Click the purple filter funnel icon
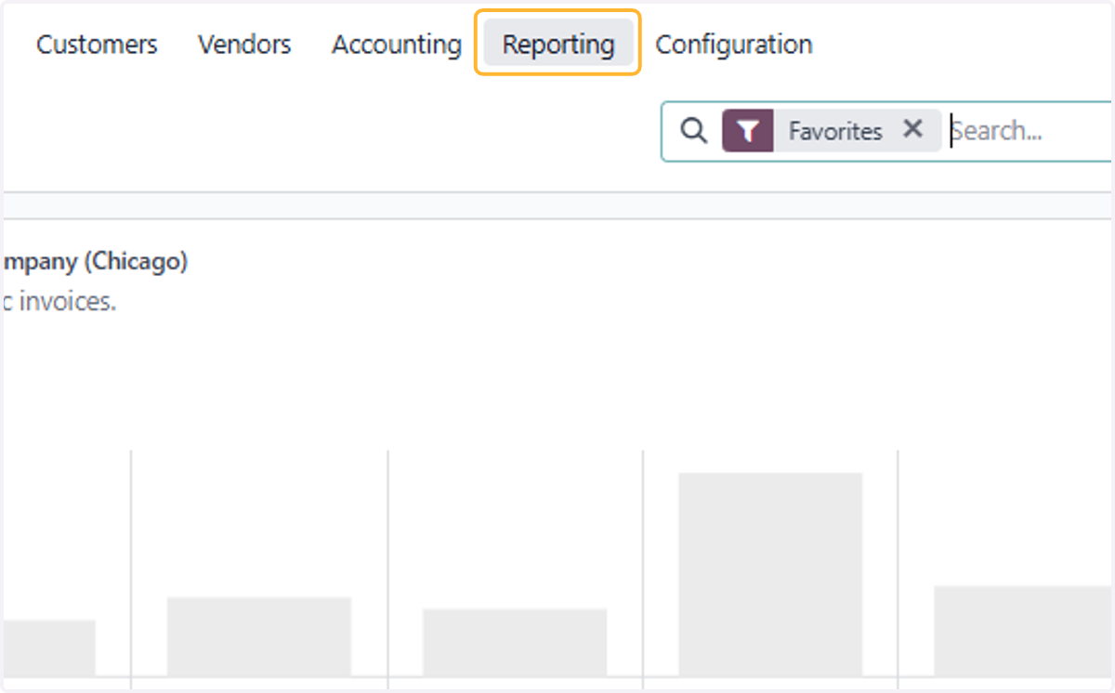Image resolution: width=1115 pixels, height=693 pixels. [x=748, y=131]
